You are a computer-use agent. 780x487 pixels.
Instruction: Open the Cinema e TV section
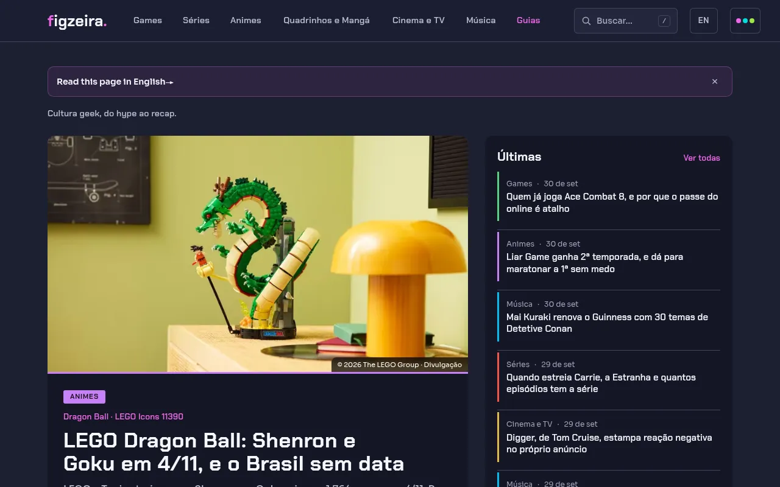point(419,21)
